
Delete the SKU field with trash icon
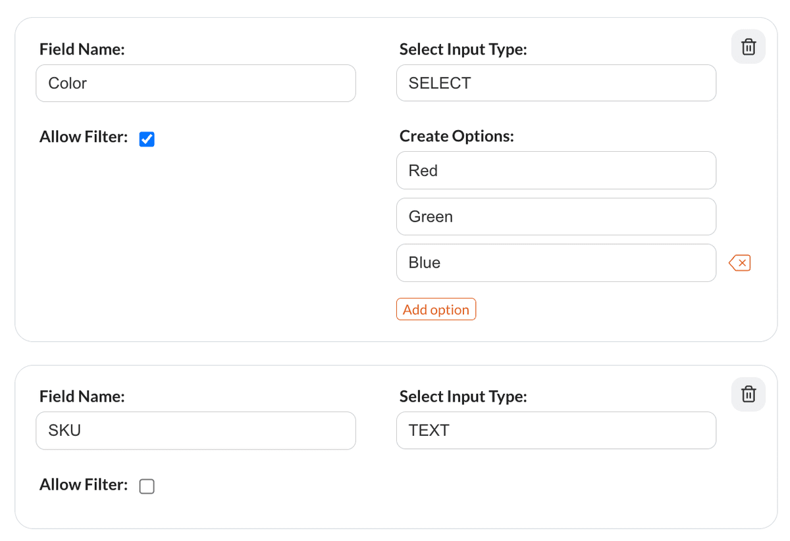(748, 394)
